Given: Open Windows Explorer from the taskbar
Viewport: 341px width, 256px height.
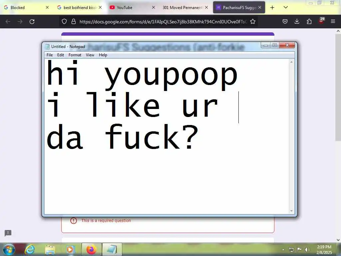Looking at the screenshot, I should tap(50, 249).
